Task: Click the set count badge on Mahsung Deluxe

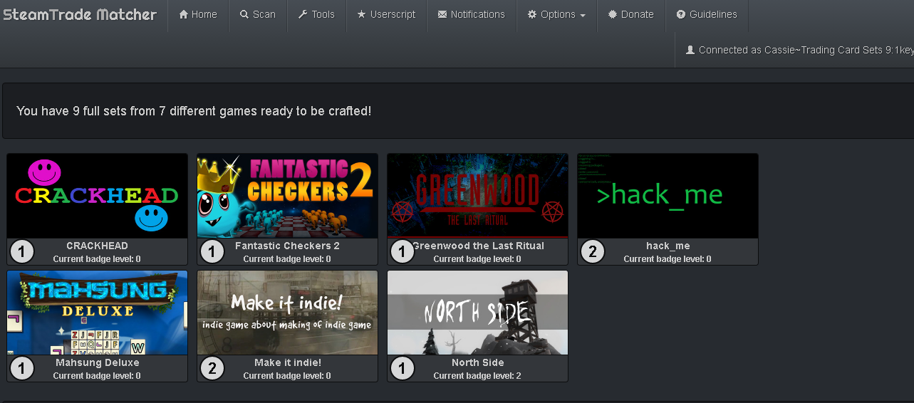Action: 22,368
